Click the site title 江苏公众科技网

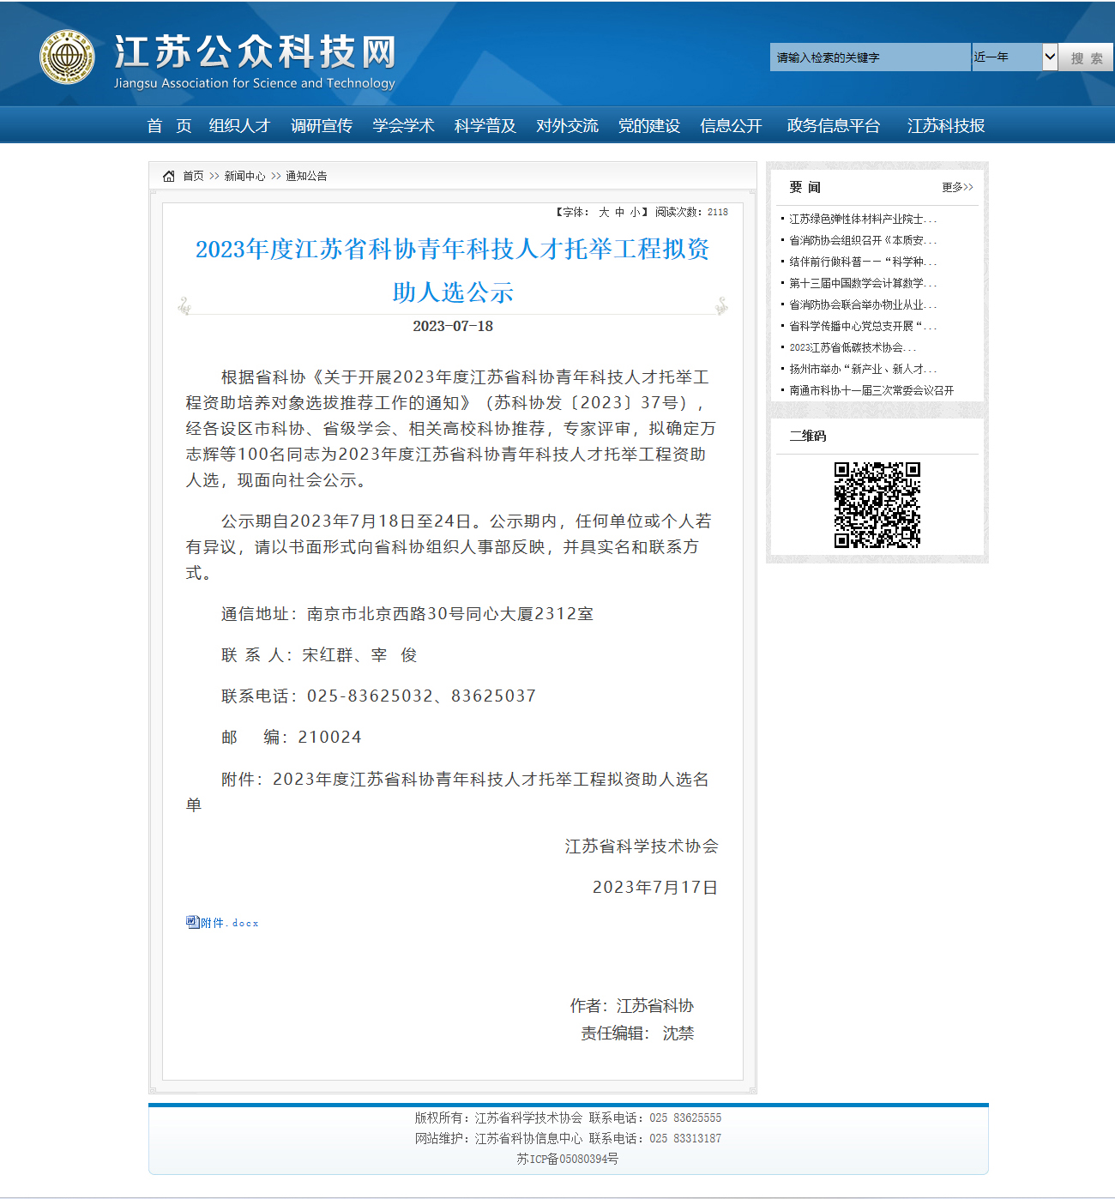pyautogui.click(x=255, y=52)
